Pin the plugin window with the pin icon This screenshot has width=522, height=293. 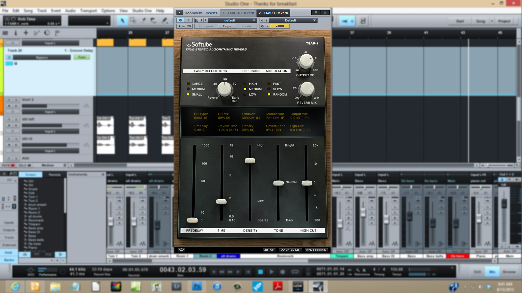316,13
